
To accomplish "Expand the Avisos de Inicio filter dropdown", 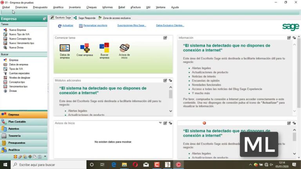I will 160,123.
